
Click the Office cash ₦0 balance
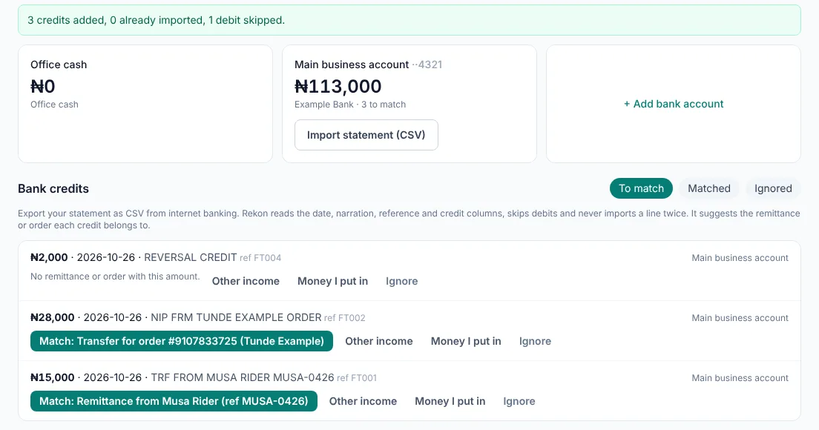43,86
